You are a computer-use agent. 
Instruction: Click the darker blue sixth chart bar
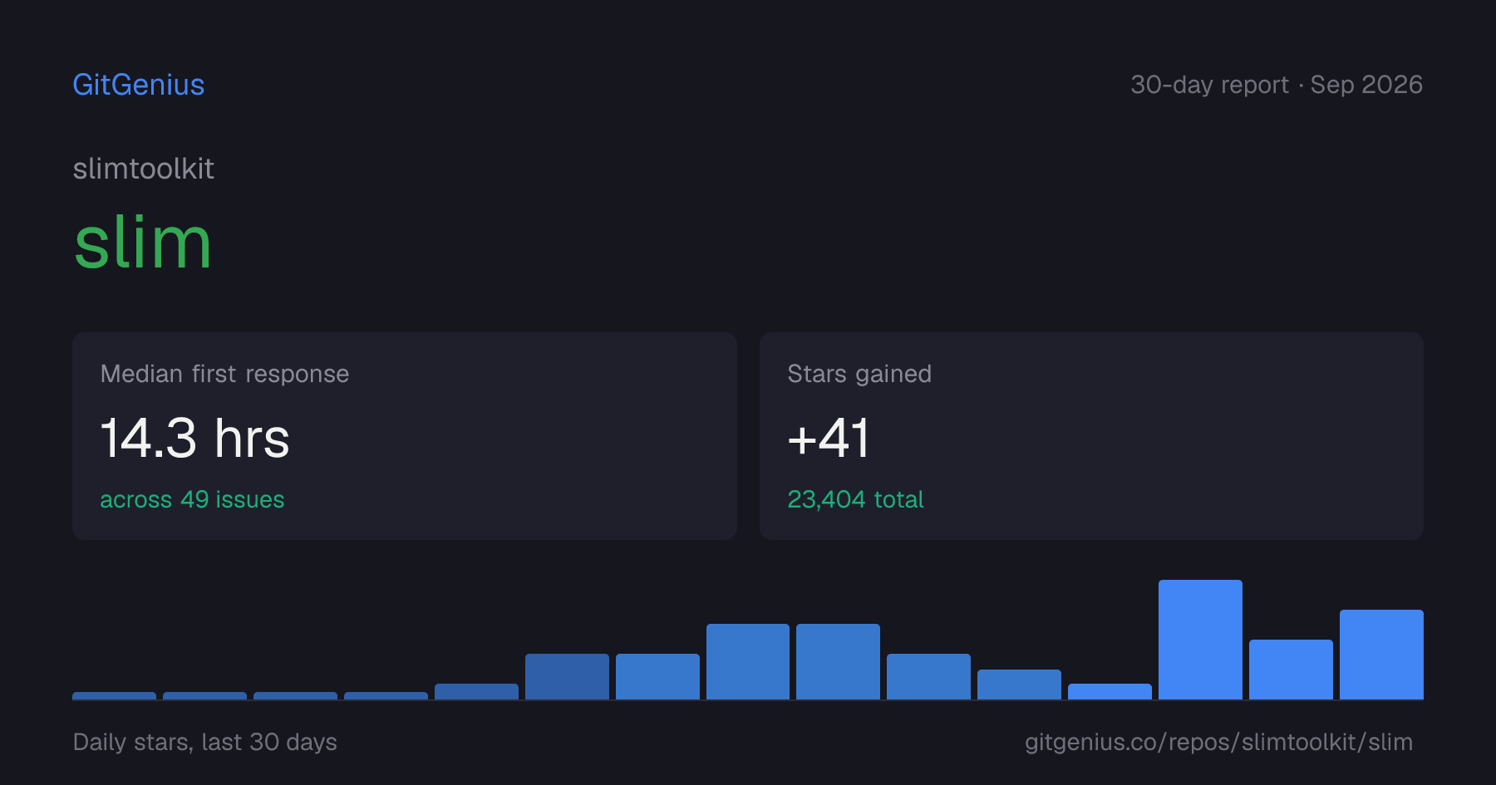pos(567,676)
